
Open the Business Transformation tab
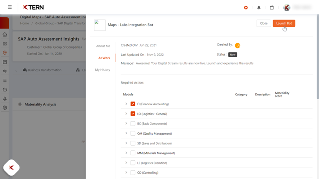tap(42, 70)
